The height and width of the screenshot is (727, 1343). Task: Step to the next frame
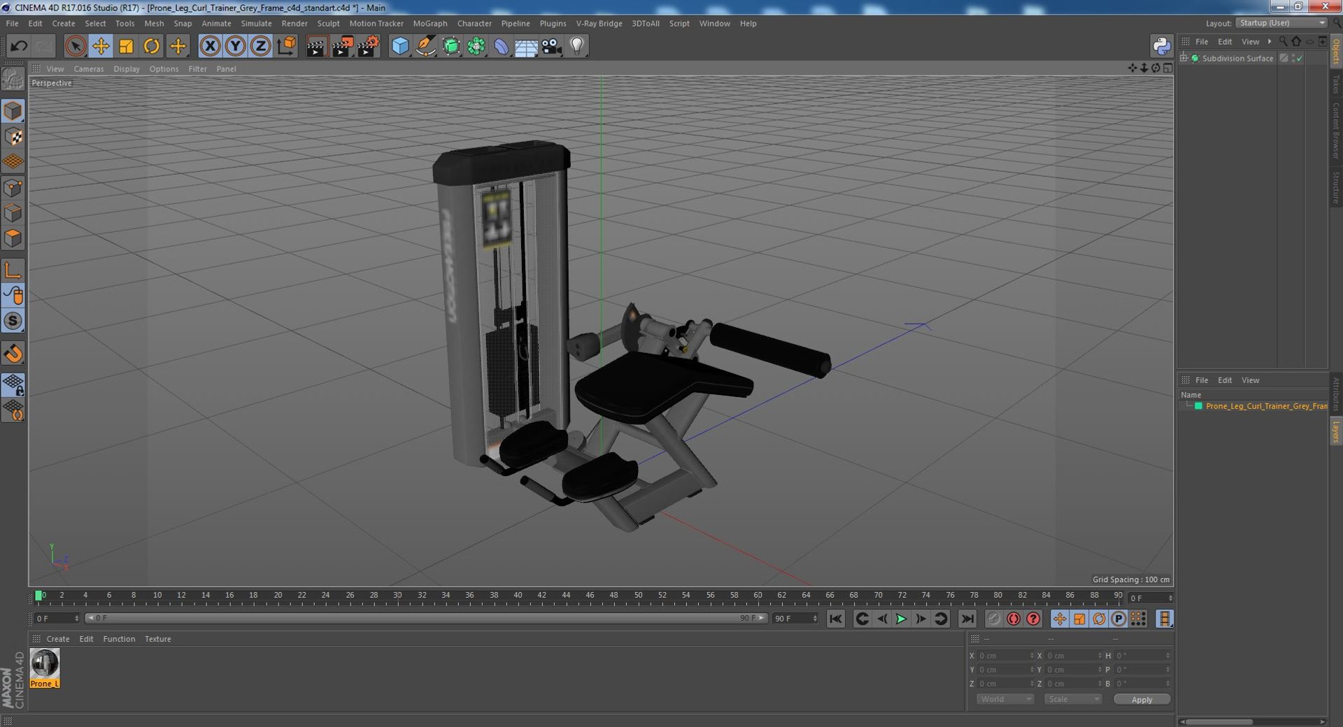point(921,619)
